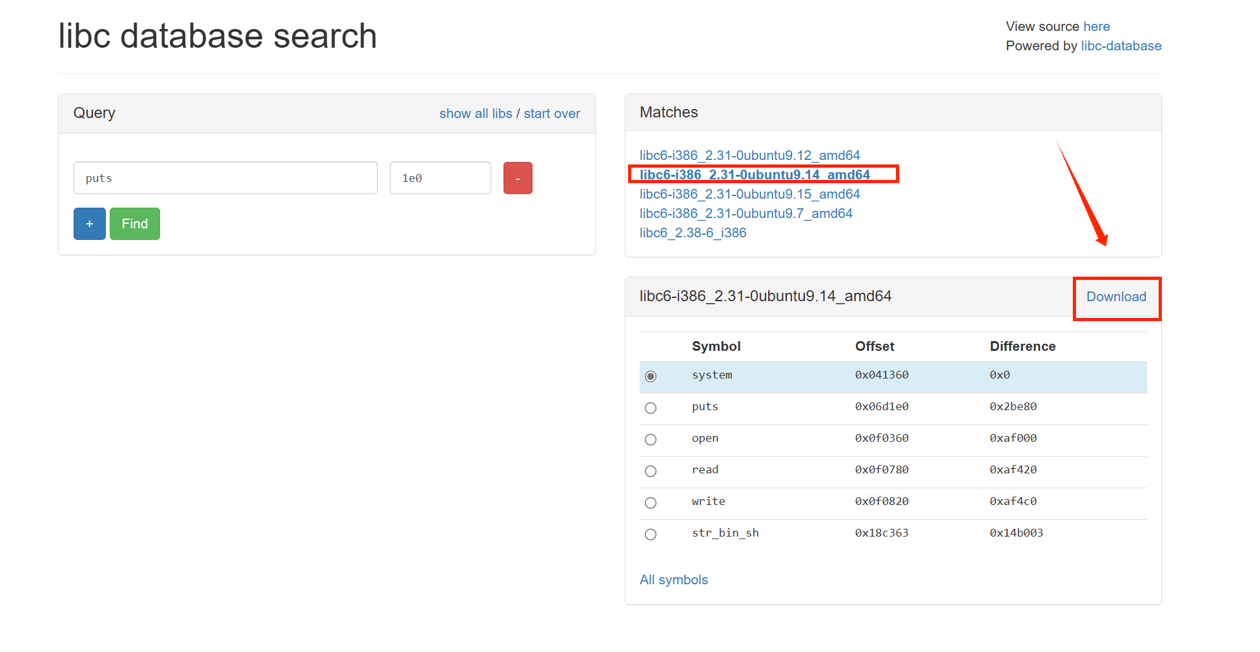This screenshot has height=652, width=1260.
Task: Click the str_bin_sh difference 0x14b003
Action: (1017, 533)
